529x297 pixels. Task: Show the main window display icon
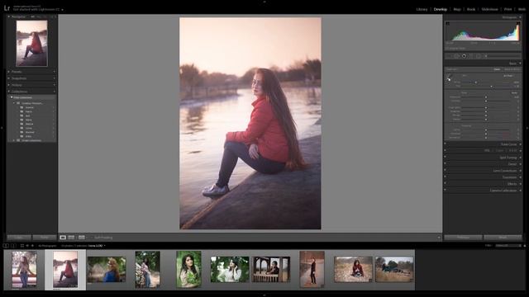click(6, 246)
